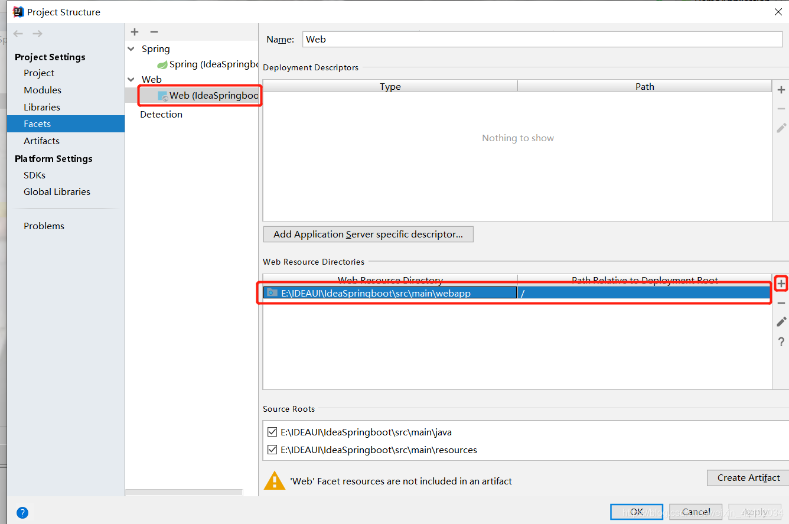Edit deployment descriptor with the pencil icon
This screenshot has width=789, height=524.
(781, 128)
